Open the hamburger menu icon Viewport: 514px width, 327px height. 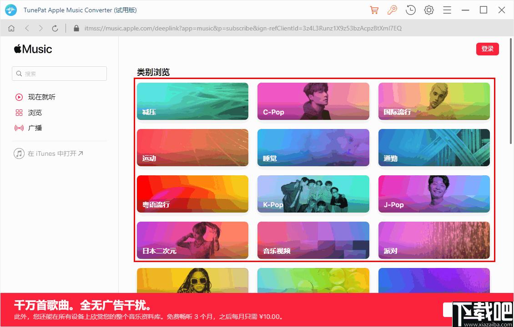coord(447,10)
